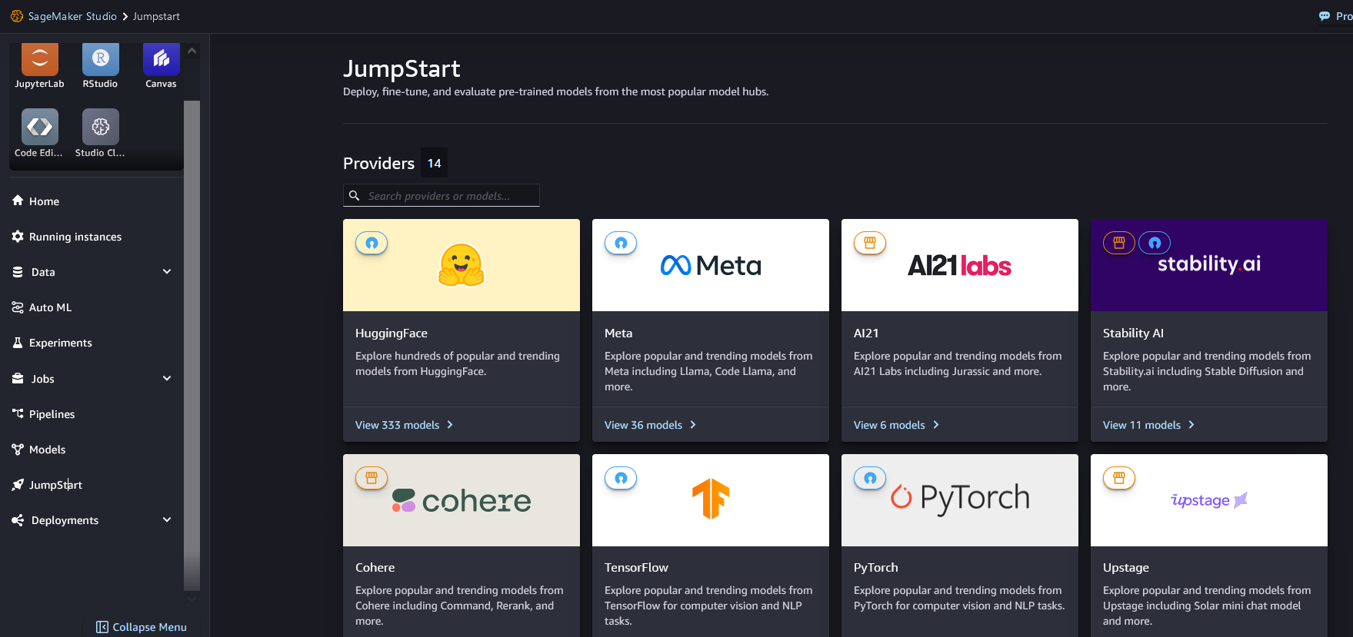Image resolution: width=1353 pixels, height=637 pixels.
Task: Click the blue hub badge on Stability AI card
Action: click(1155, 243)
